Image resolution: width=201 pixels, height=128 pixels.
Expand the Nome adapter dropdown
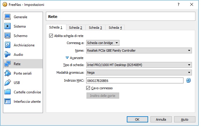coord(139,50)
